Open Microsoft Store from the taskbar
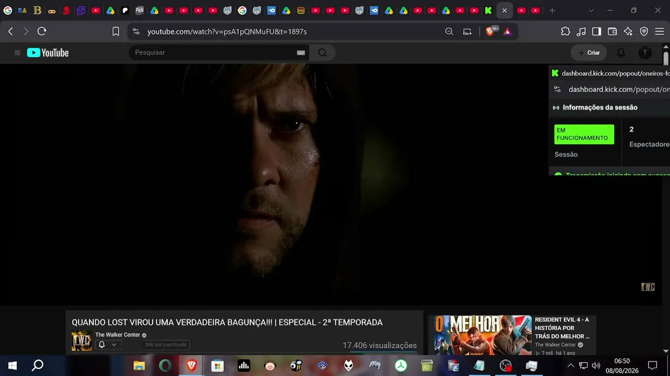This screenshot has height=376, width=670. pyautogui.click(x=218, y=366)
